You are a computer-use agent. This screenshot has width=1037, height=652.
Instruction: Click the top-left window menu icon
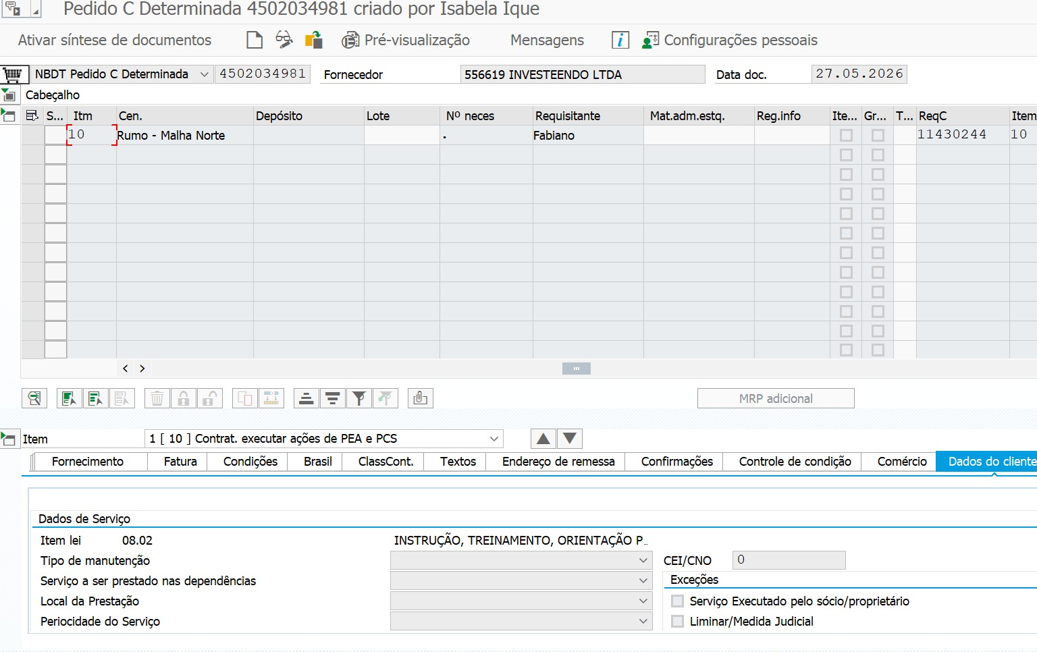tap(13, 9)
